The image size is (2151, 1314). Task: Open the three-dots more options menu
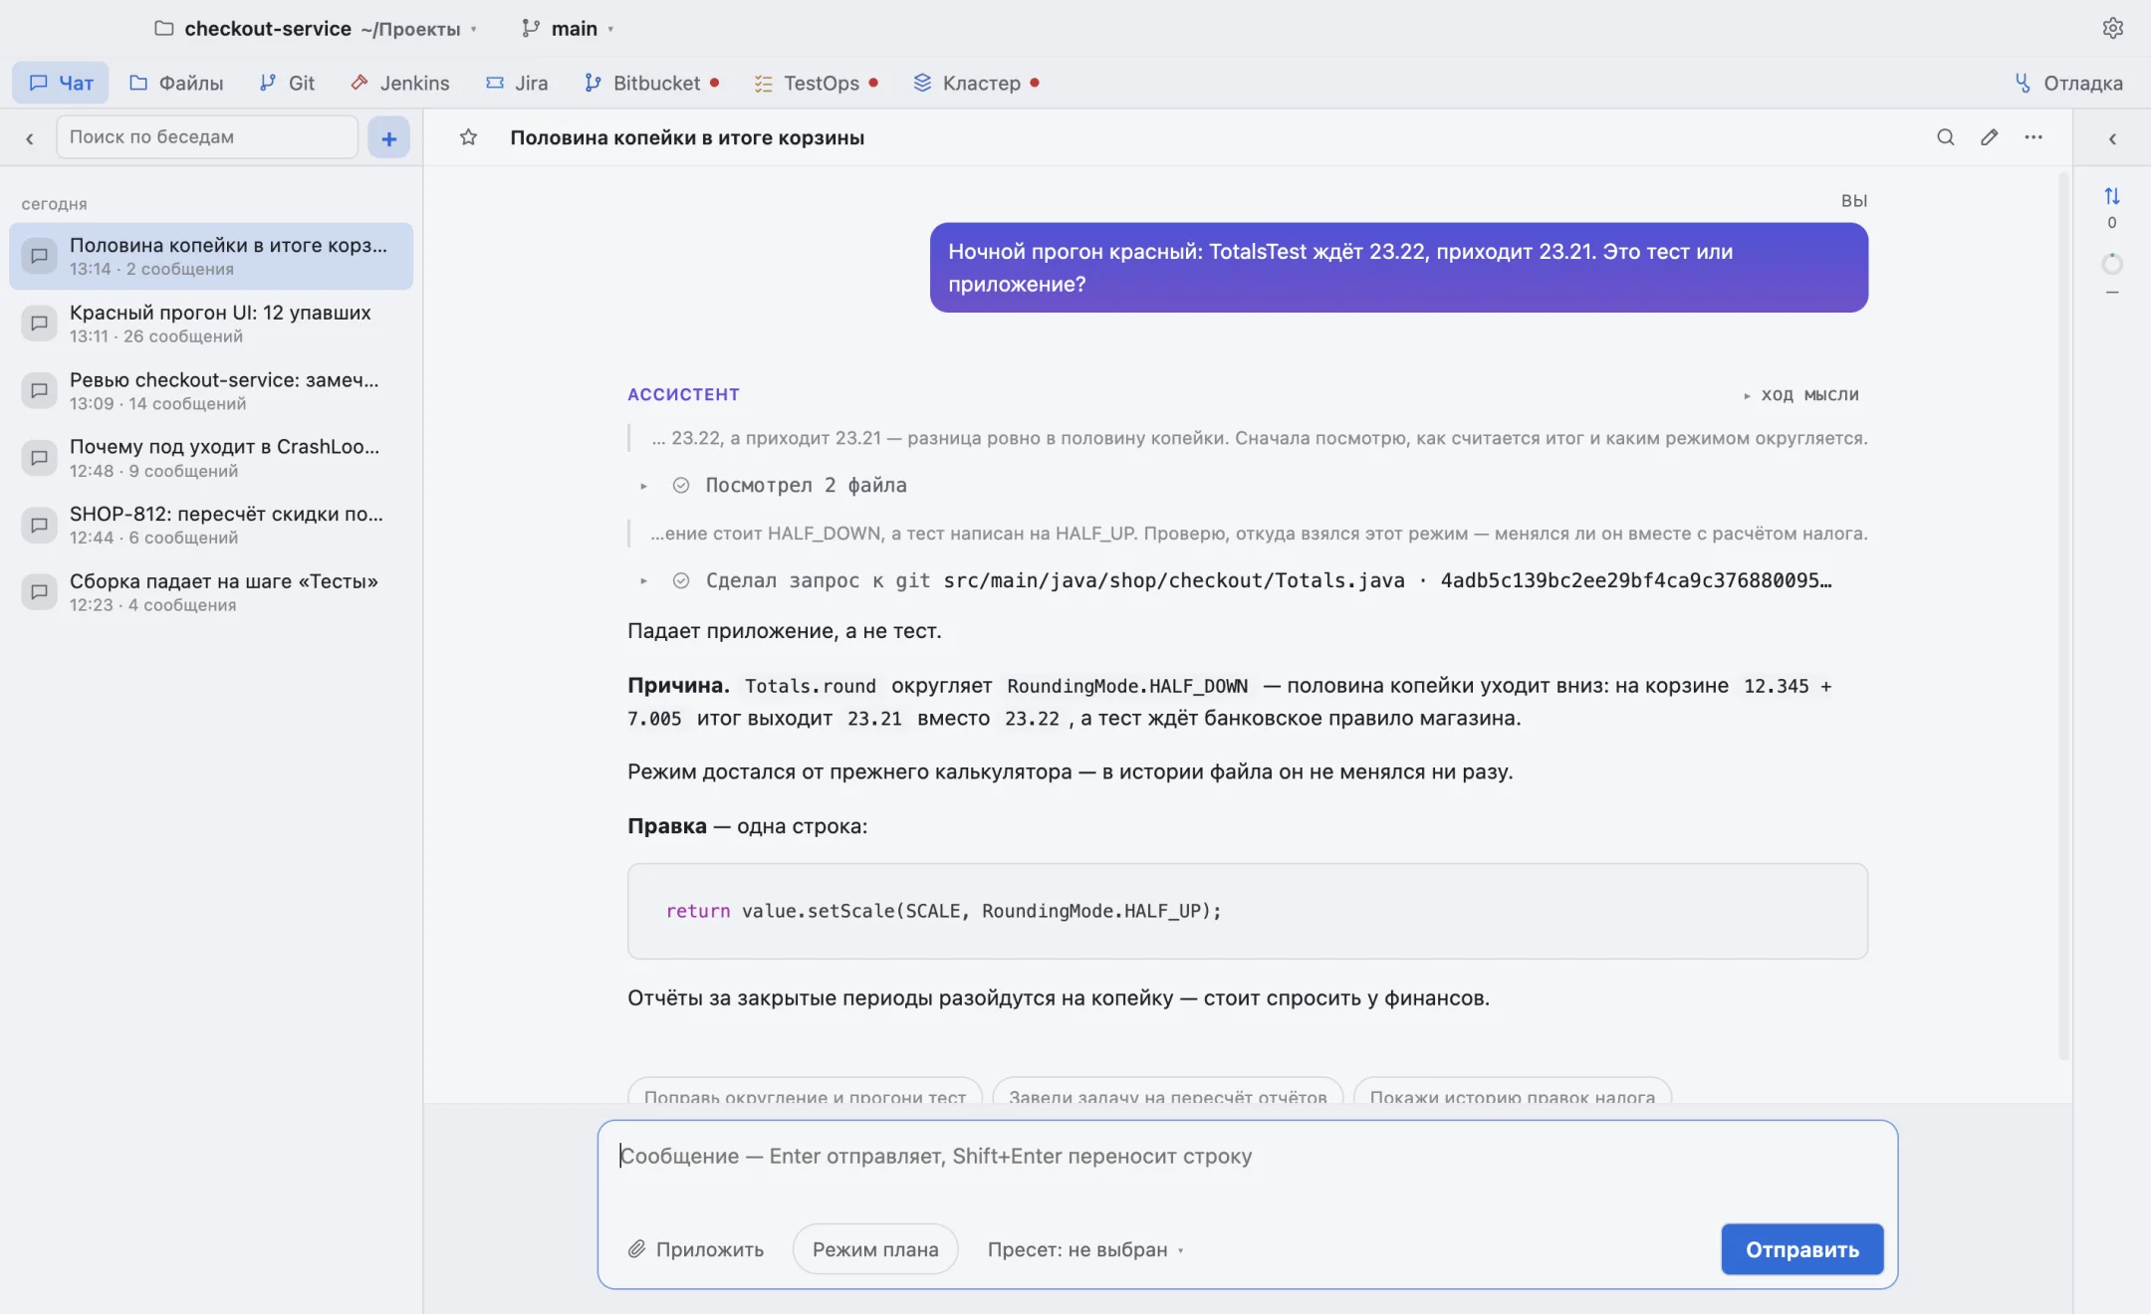2033,137
